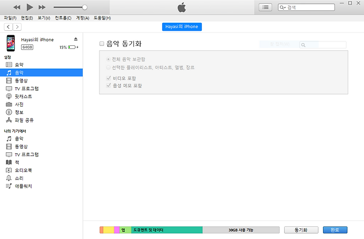Click the 30GB 사용 가능 free space bar
The height and width of the screenshot is (239, 364).
[241, 230]
